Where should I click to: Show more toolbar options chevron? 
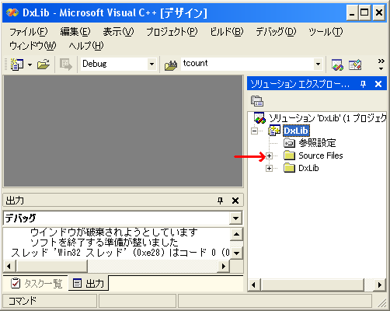[381, 65]
